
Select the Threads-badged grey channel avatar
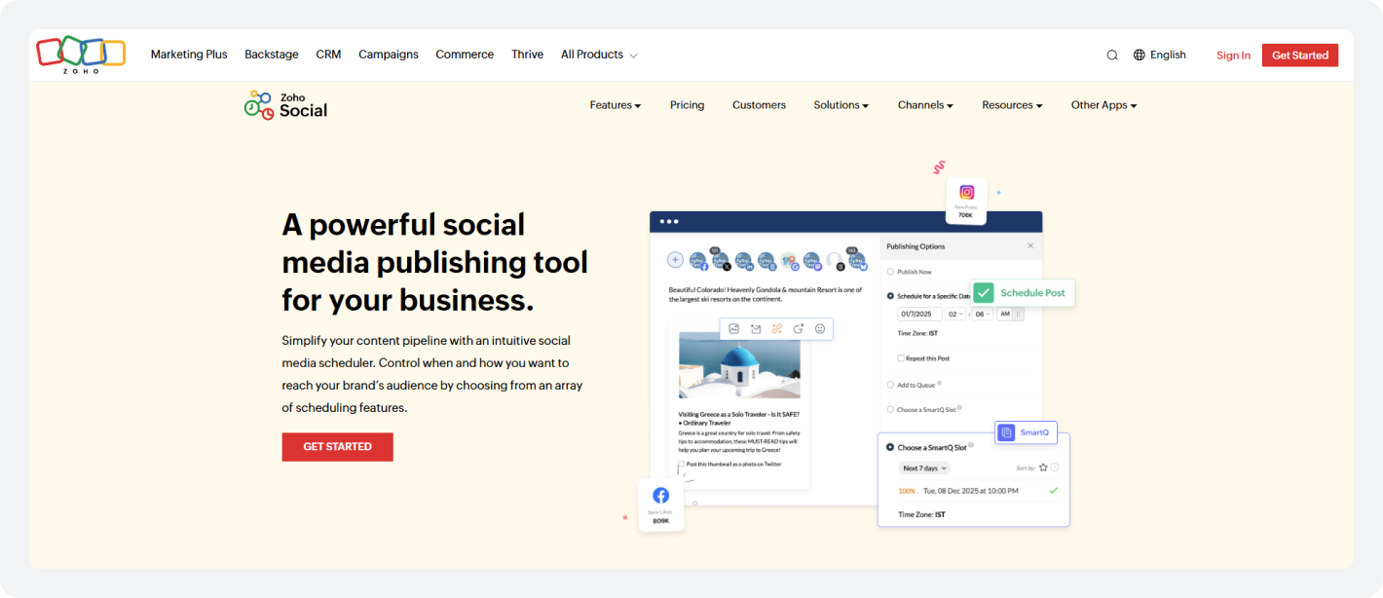(836, 261)
